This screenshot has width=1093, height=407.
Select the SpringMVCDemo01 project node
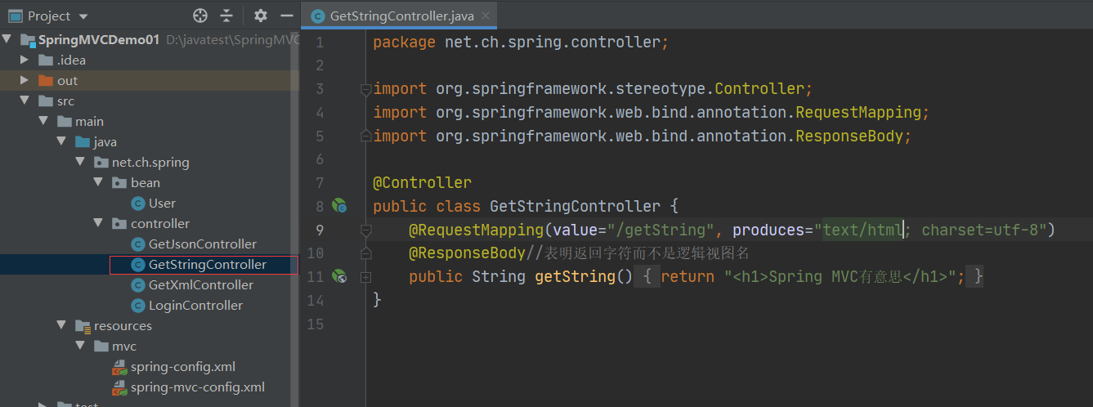point(150,39)
